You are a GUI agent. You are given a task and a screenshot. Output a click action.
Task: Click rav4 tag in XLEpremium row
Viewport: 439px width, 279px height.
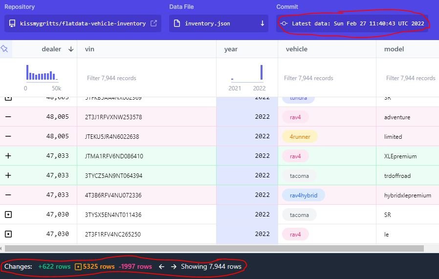[295, 156]
